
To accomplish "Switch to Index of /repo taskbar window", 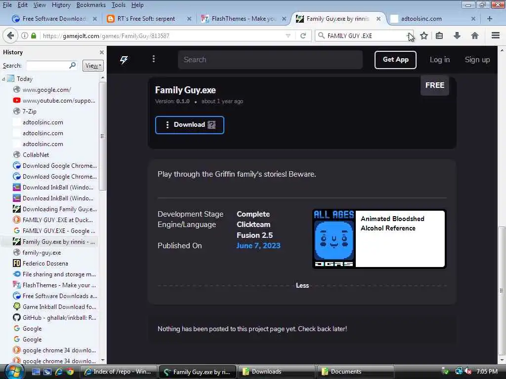I will (119, 372).
